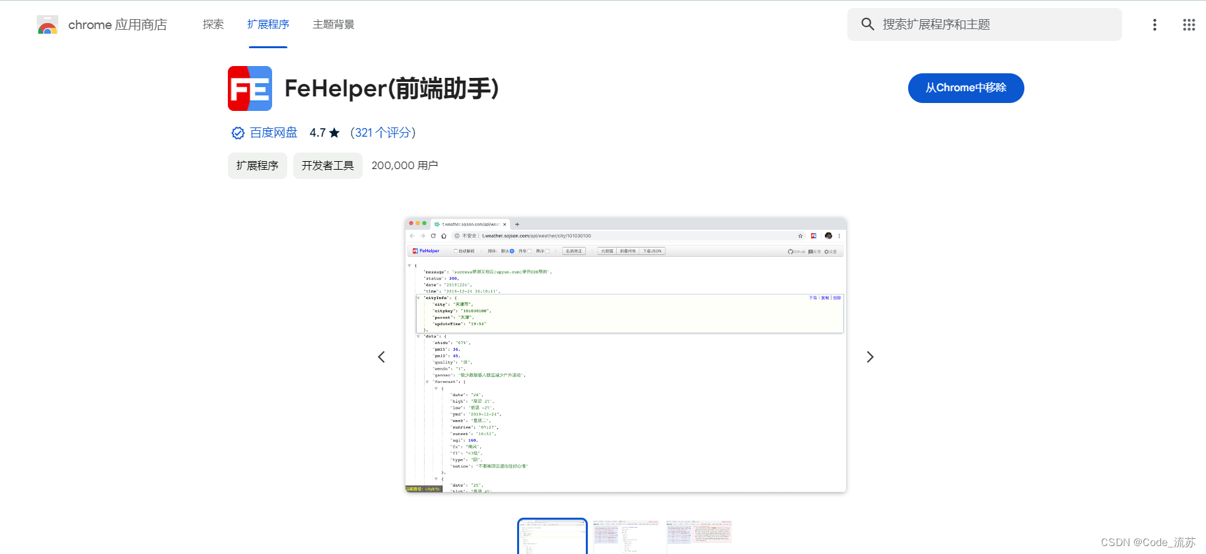Click the FeHelper(前端助手) title
1206x554 pixels.
click(x=392, y=88)
